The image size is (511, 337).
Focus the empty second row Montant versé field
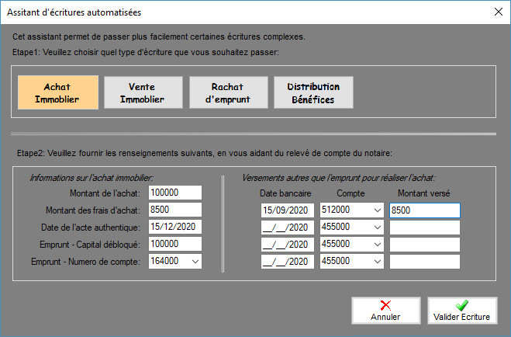(x=424, y=228)
